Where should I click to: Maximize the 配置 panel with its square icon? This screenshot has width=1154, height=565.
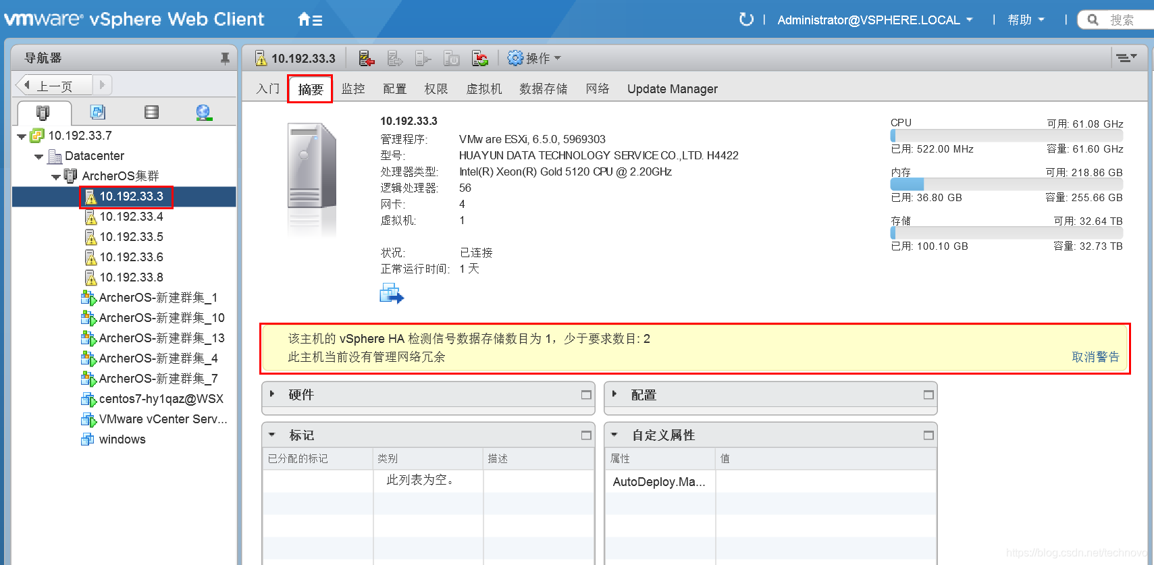coord(928,395)
